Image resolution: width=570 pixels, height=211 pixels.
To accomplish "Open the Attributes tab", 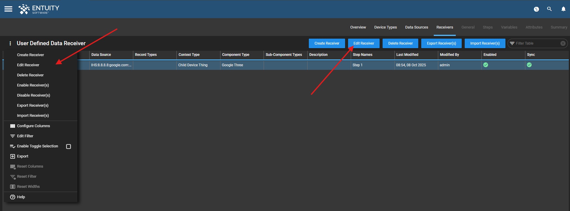I will coord(534,27).
